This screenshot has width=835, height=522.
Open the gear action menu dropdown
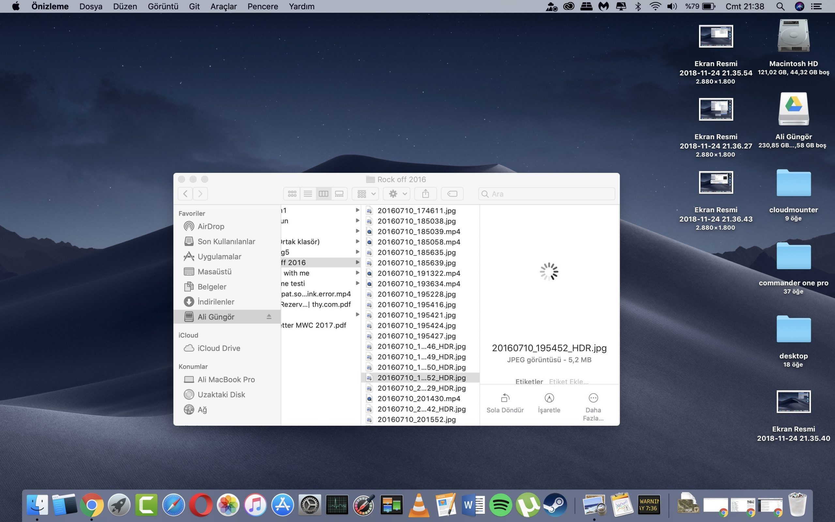point(397,194)
